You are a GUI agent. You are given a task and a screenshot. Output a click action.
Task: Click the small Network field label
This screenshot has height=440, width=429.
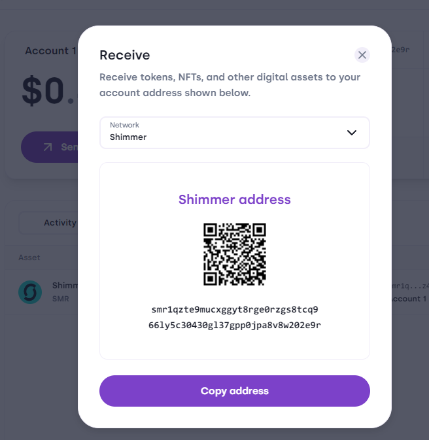[124, 125]
